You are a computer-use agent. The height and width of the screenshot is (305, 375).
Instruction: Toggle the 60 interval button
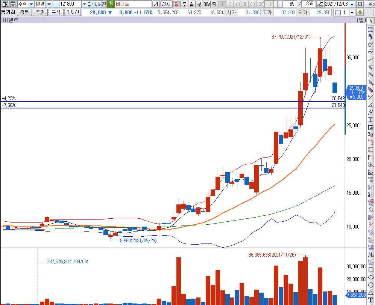[x=252, y=4]
